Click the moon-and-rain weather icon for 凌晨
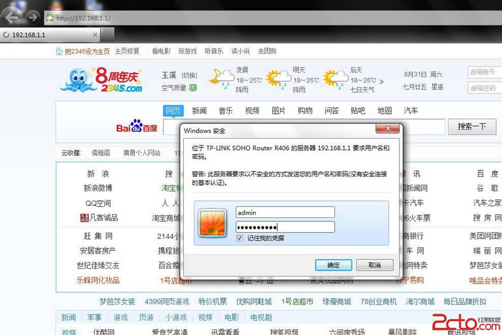 [221, 78]
